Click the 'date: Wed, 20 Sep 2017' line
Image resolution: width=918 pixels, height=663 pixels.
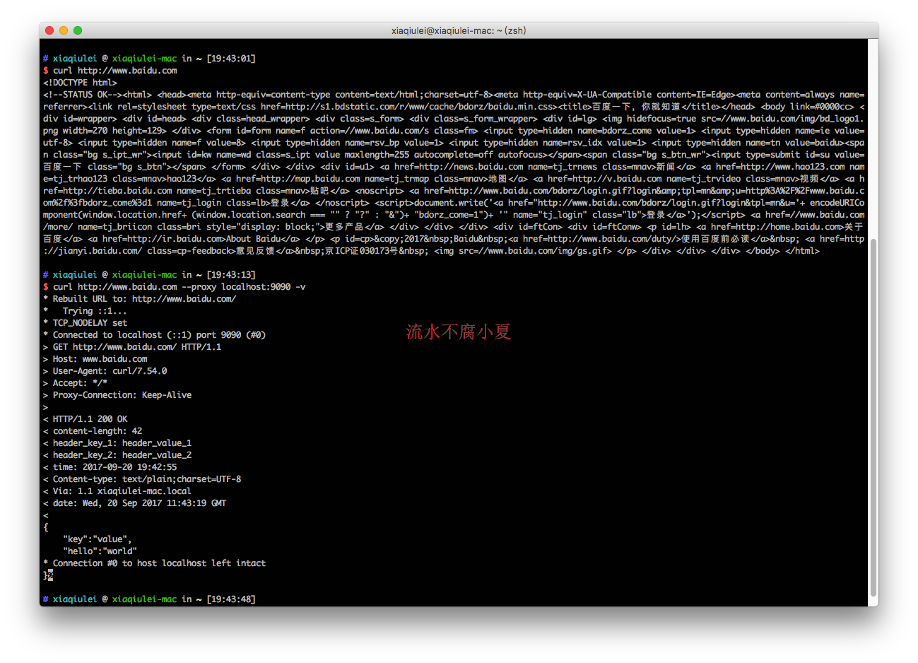click(135, 503)
